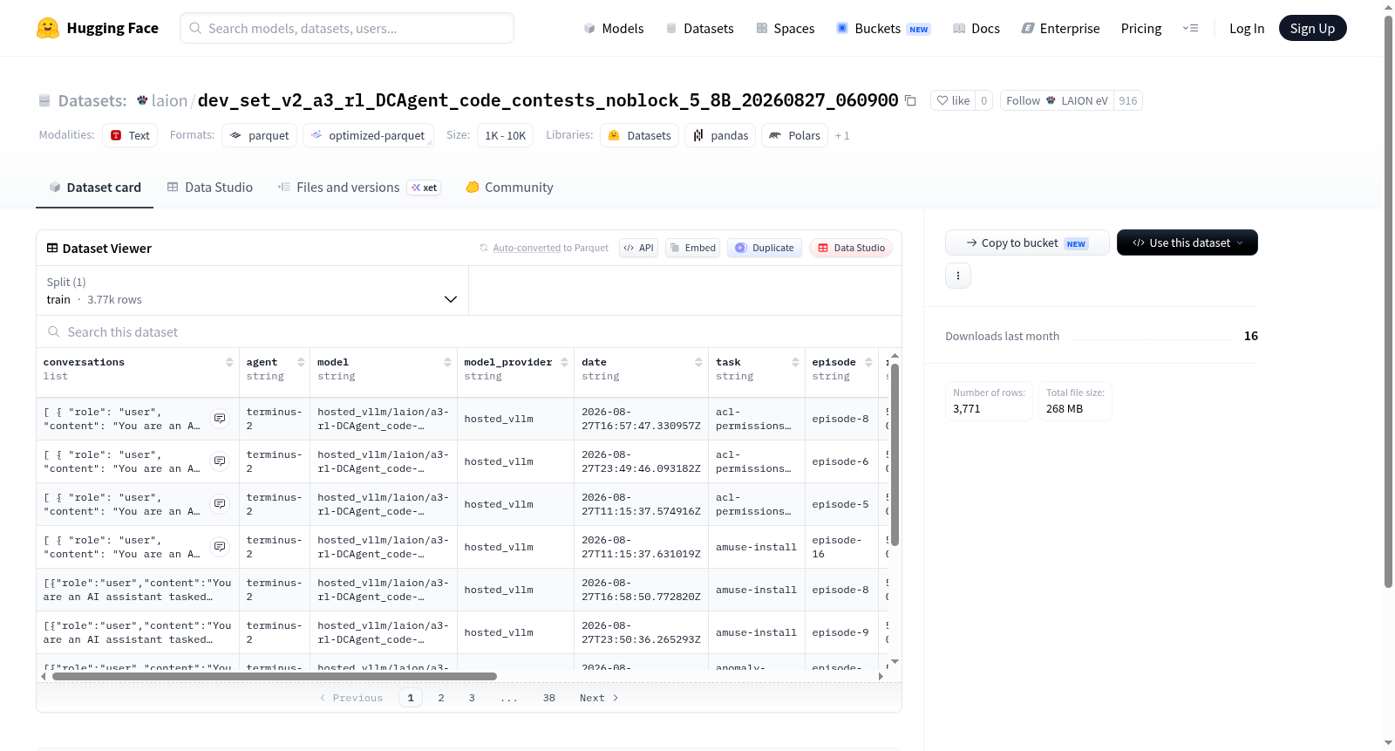Sort the conversations column

[229, 362]
